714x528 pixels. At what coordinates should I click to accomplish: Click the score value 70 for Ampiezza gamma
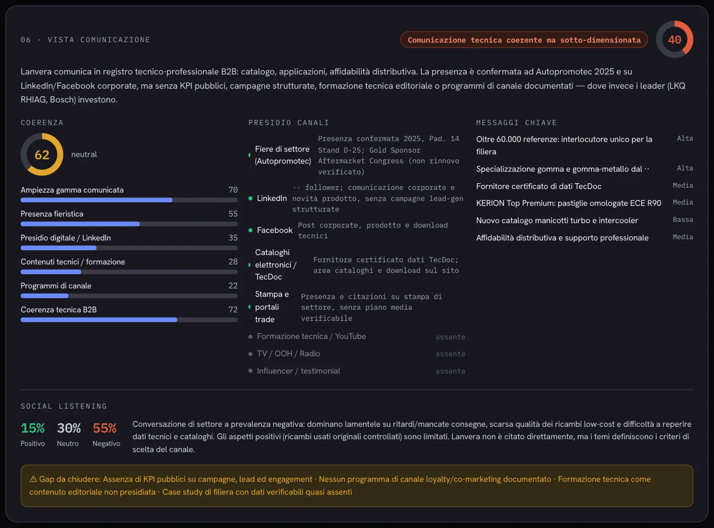coord(233,190)
